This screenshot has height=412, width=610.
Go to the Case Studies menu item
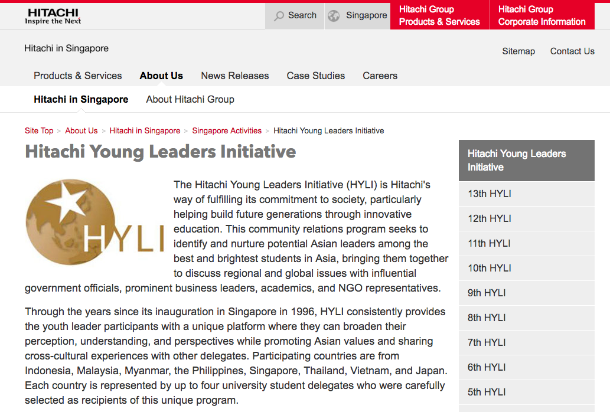316,76
